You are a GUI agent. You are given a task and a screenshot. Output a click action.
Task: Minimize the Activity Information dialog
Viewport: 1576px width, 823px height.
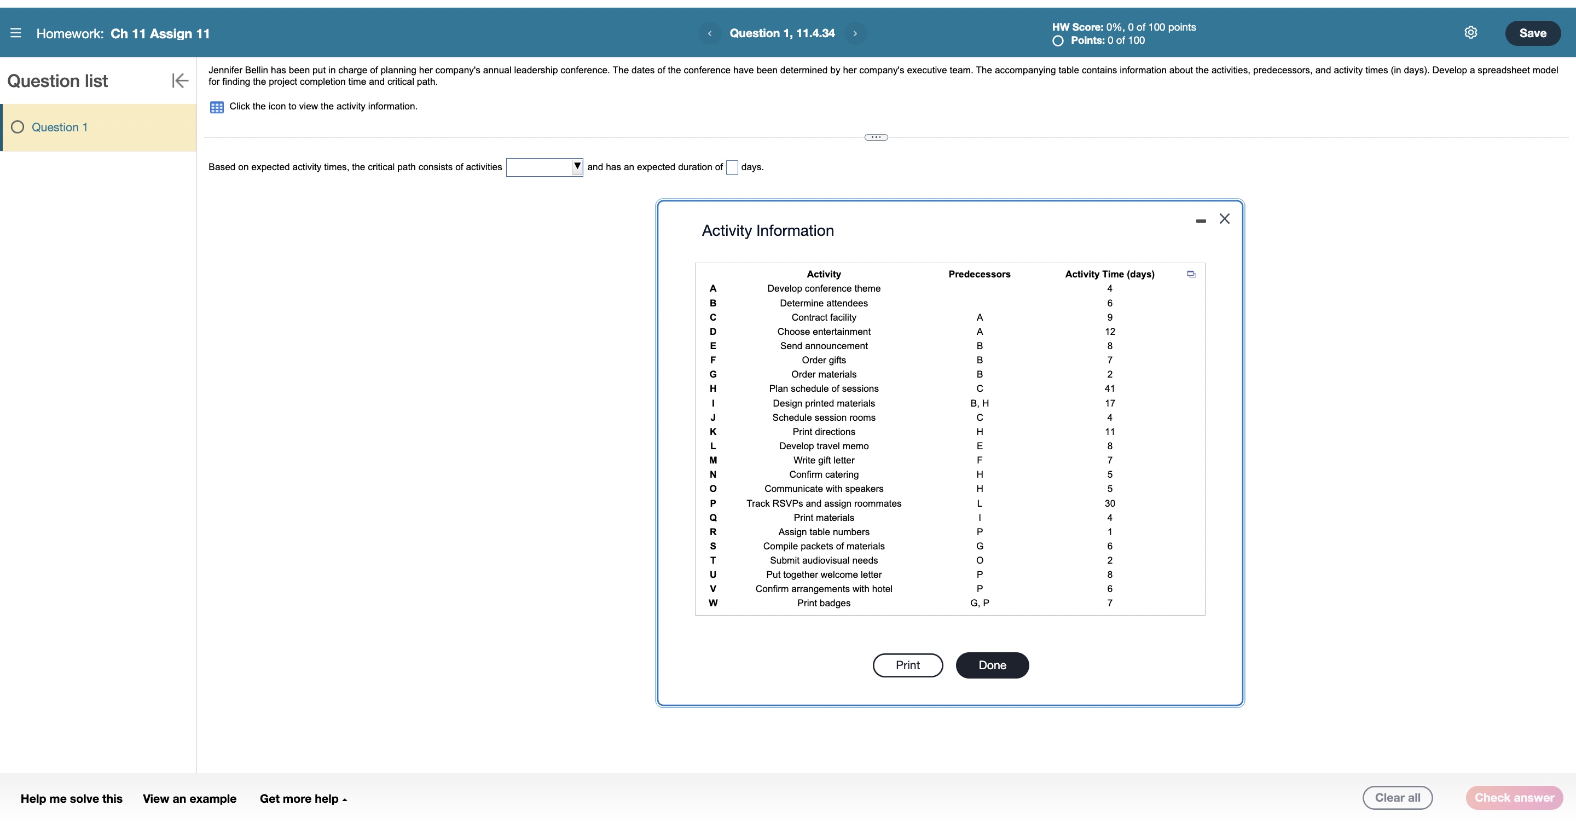1201,221
